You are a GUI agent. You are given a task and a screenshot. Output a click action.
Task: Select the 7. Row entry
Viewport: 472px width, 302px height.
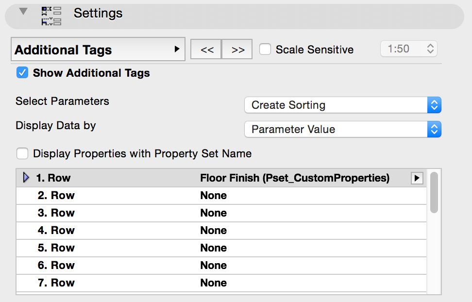56,283
